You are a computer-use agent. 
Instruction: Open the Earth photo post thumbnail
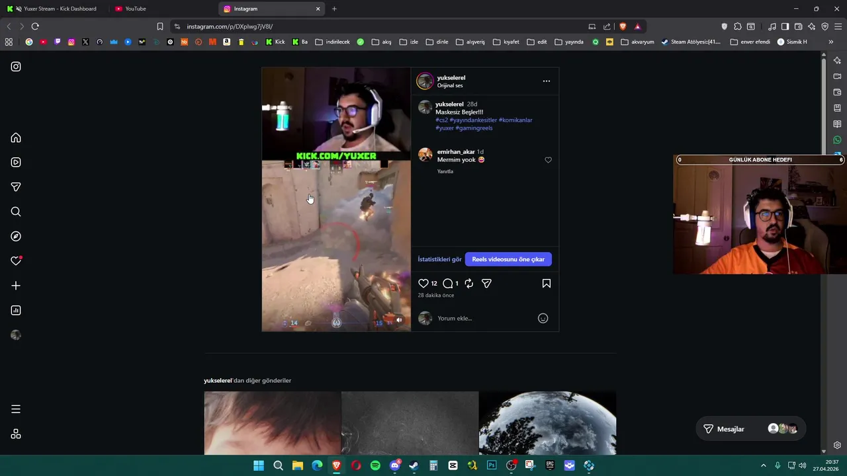tap(547, 423)
